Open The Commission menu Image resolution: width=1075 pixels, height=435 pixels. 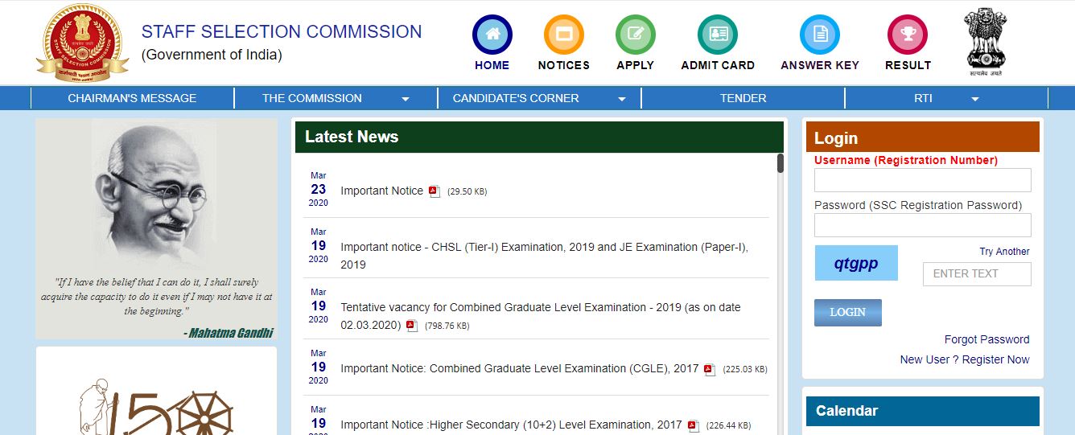click(312, 98)
